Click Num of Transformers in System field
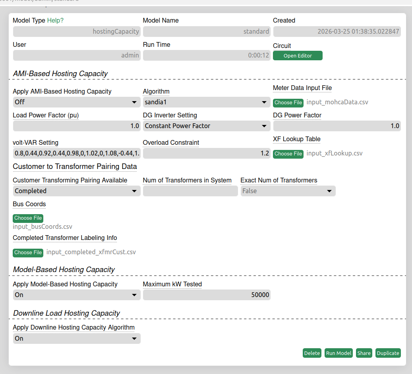This screenshot has height=374, width=412. pos(190,191)
